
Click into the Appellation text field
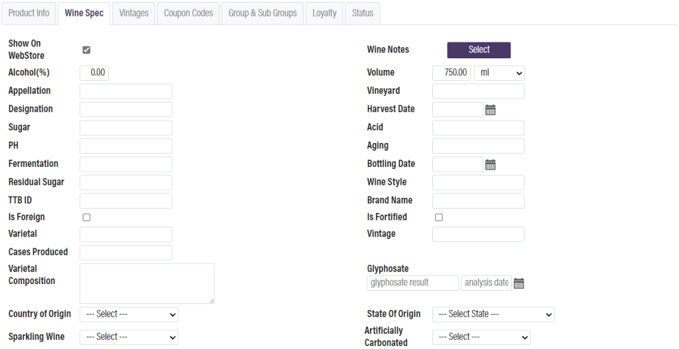(125, 91)
